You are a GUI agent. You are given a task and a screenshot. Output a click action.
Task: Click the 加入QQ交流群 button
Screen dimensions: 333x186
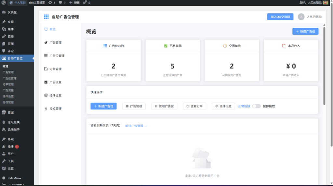pos(280,17)
